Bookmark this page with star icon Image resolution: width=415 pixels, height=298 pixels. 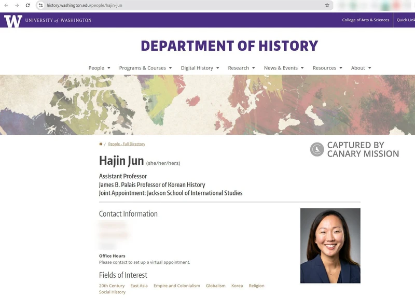(327, 5)
